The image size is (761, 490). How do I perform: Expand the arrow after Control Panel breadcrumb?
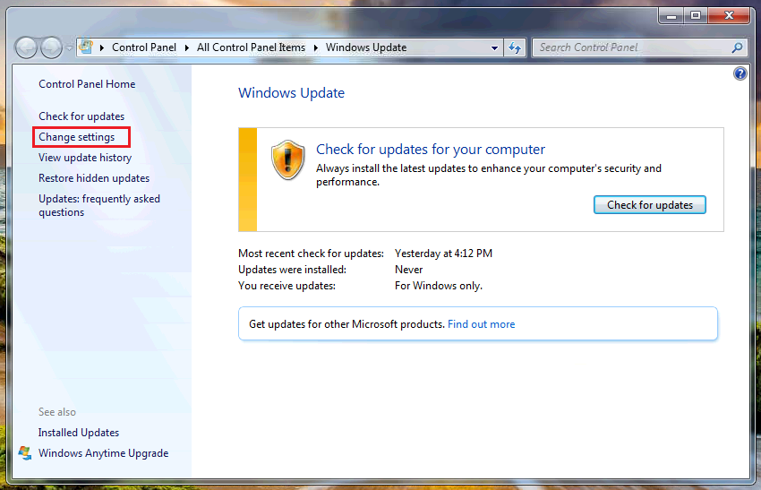coord(187,47)
